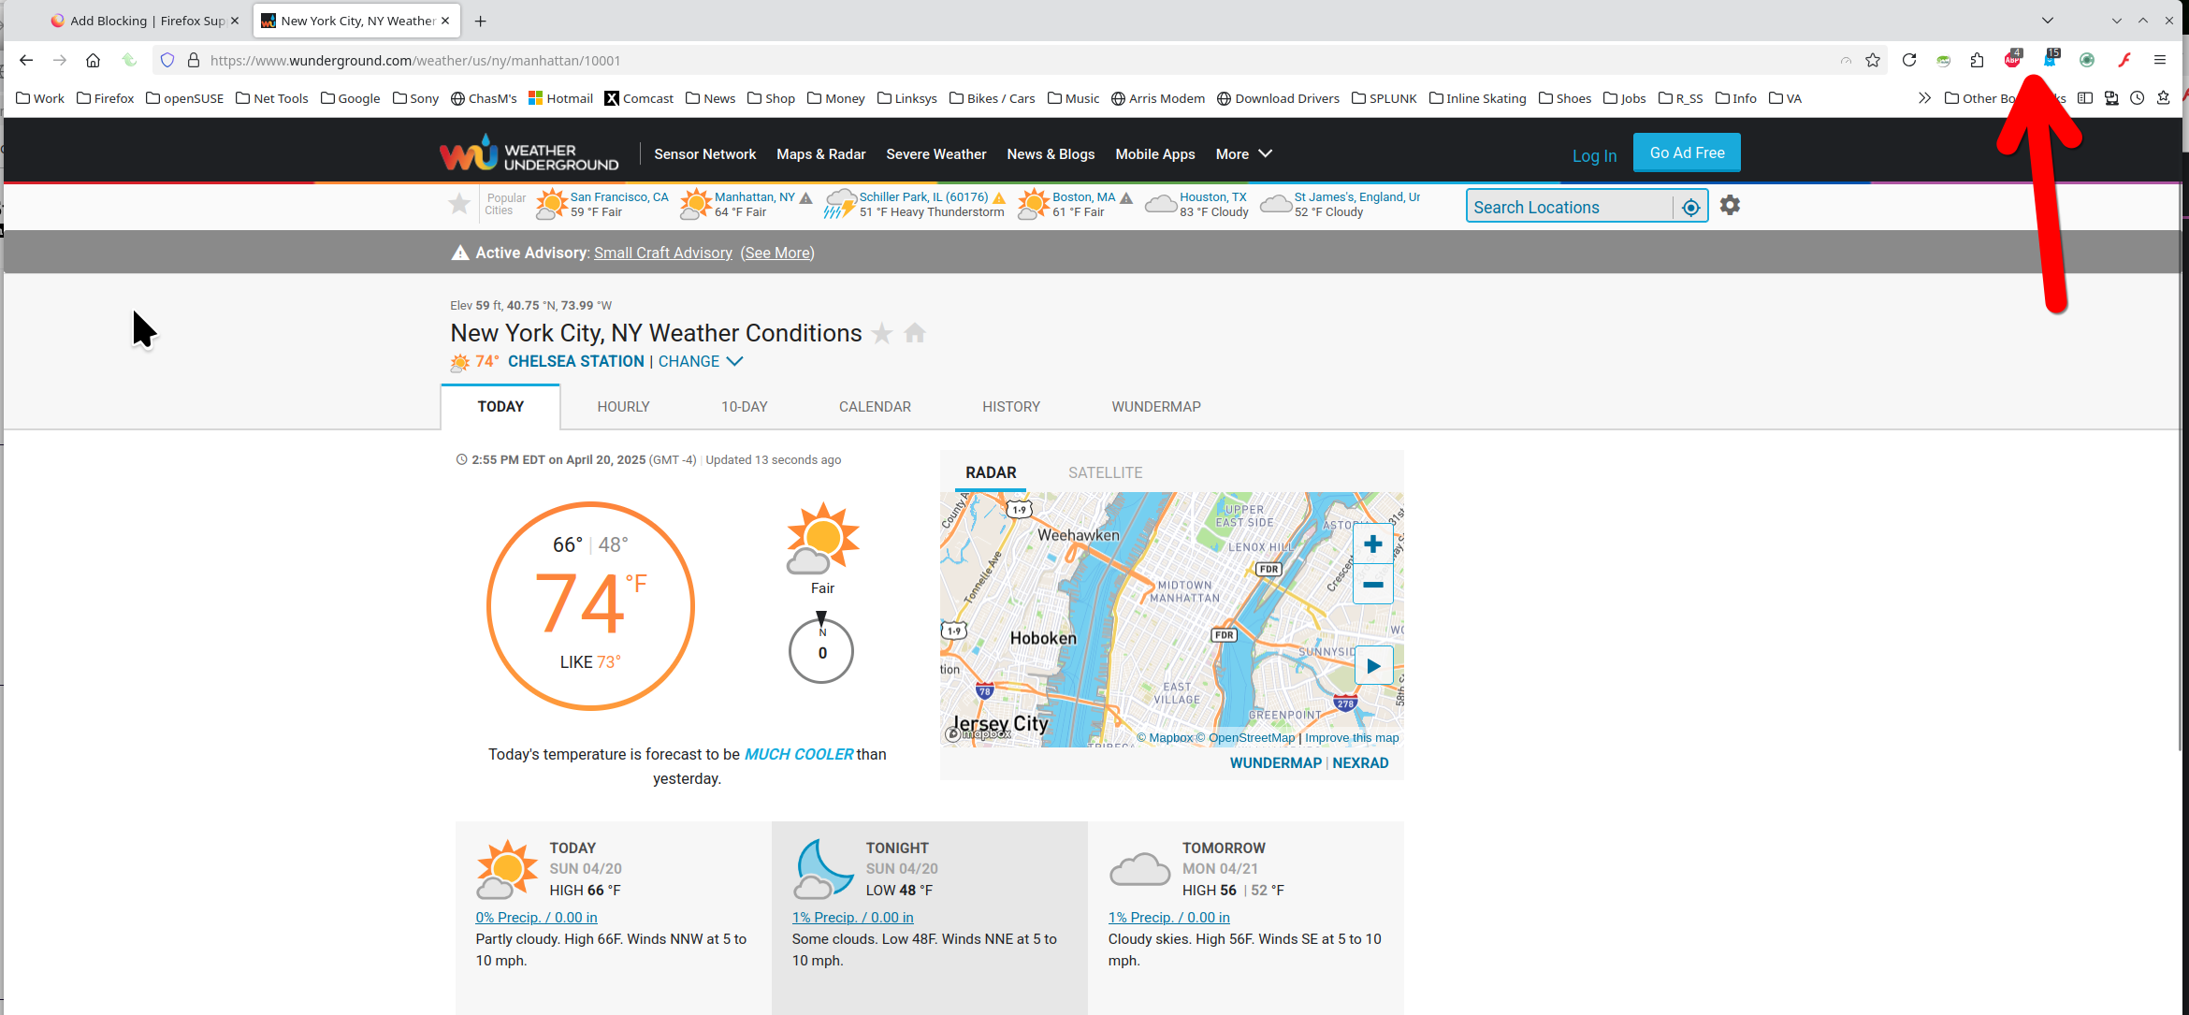Viewport: 2189px width, 1015px height.
Task: Open Maps & Radar menu item
Action: point(820,153)
